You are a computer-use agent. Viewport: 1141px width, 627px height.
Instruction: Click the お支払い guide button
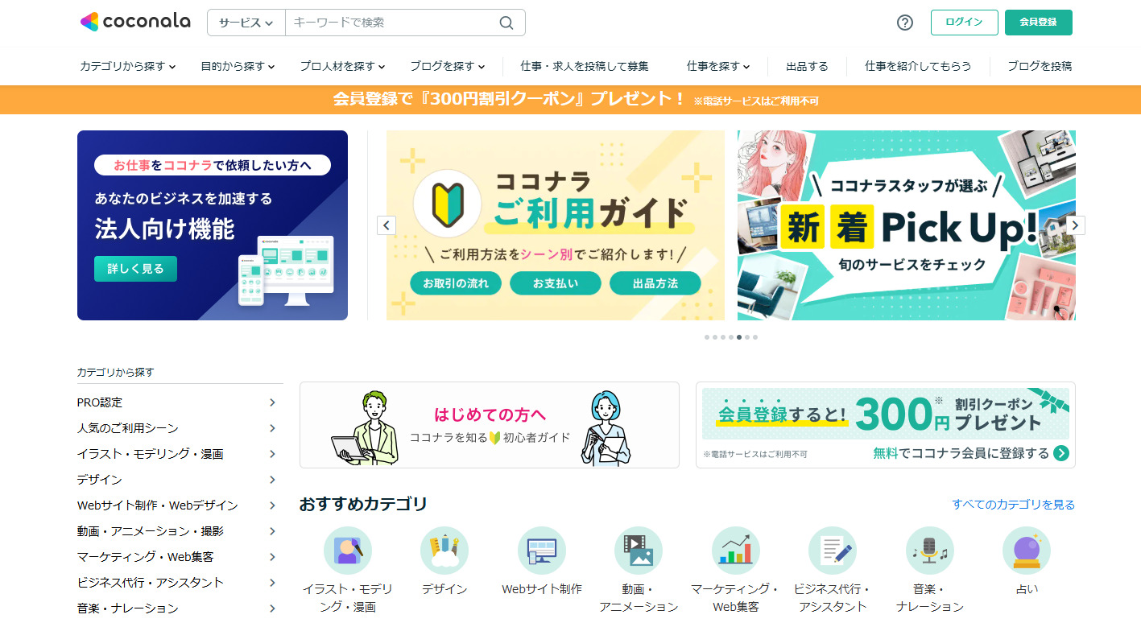[x=556, y=283]
